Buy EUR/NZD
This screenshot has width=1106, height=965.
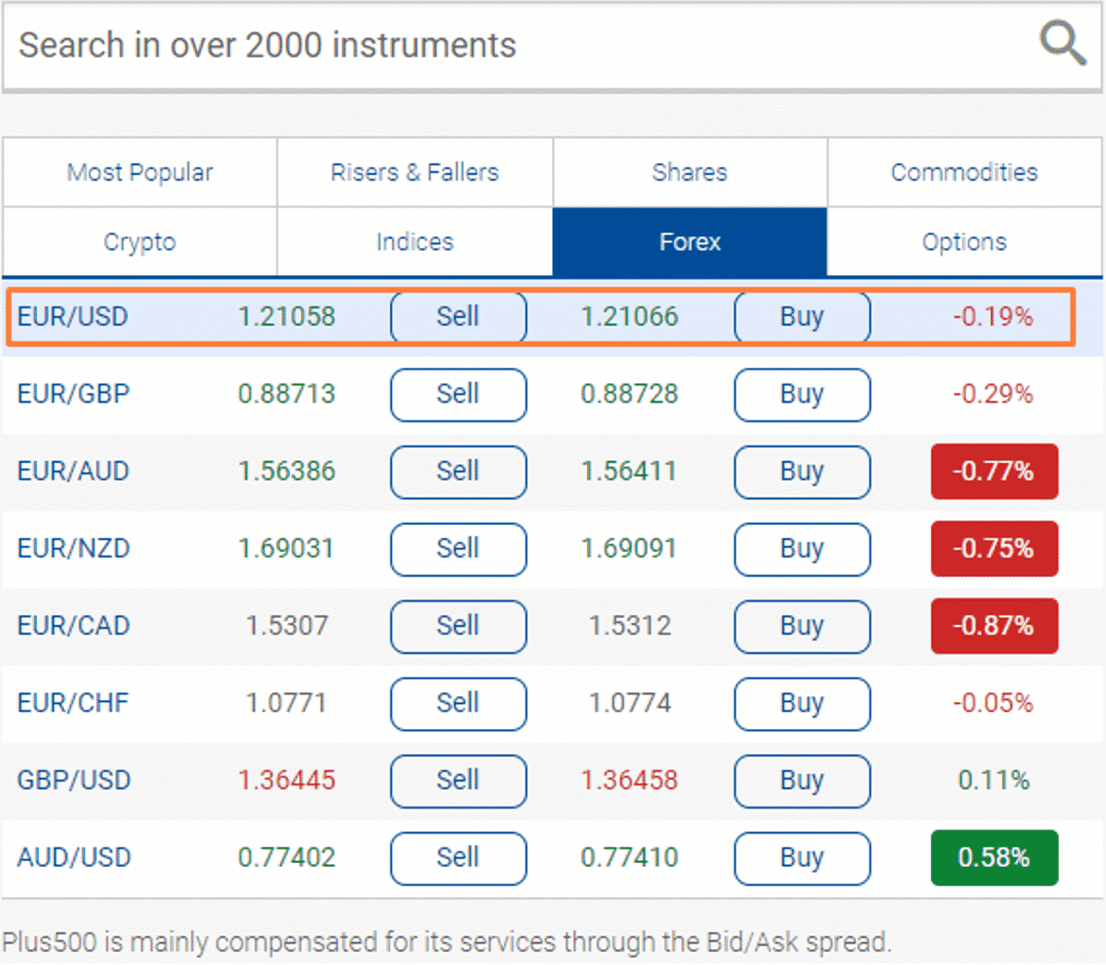(x=802, y=549)
